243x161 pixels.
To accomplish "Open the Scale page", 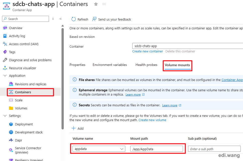I will (19, 100).
